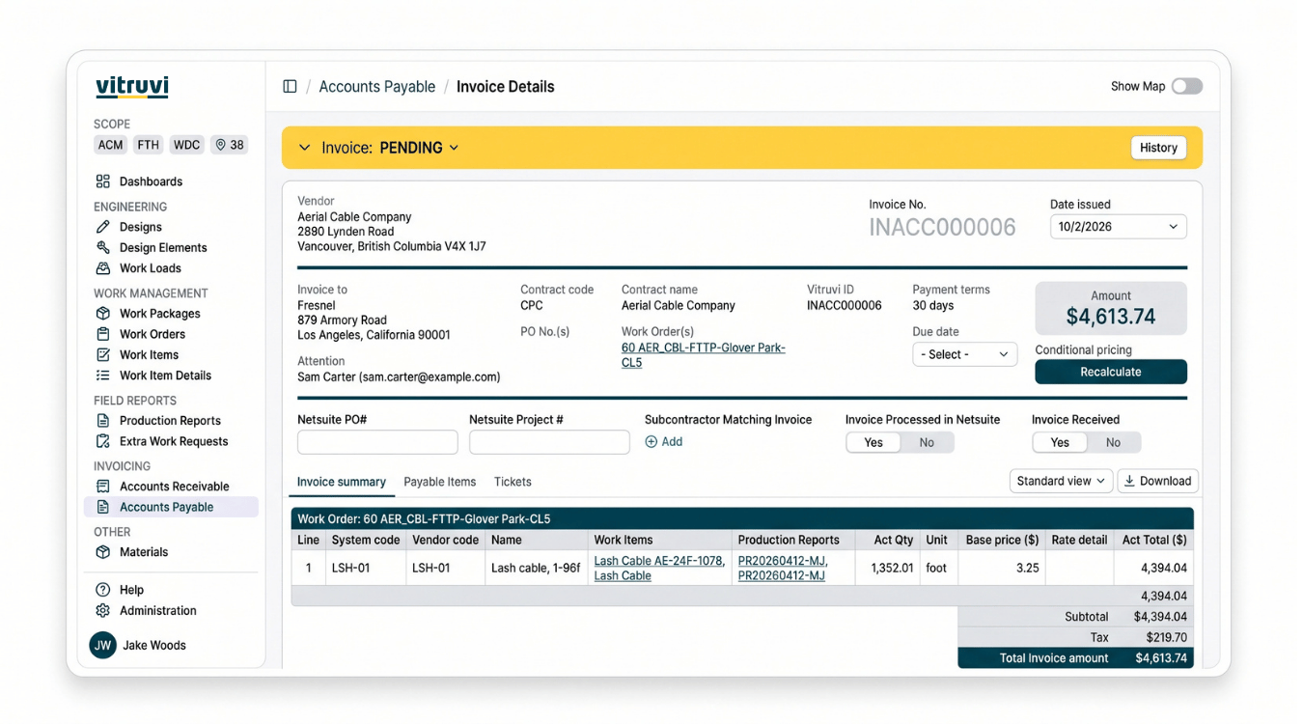
Task: Click the Netsuite PO# input field
Action: click(x=377, y=442)
